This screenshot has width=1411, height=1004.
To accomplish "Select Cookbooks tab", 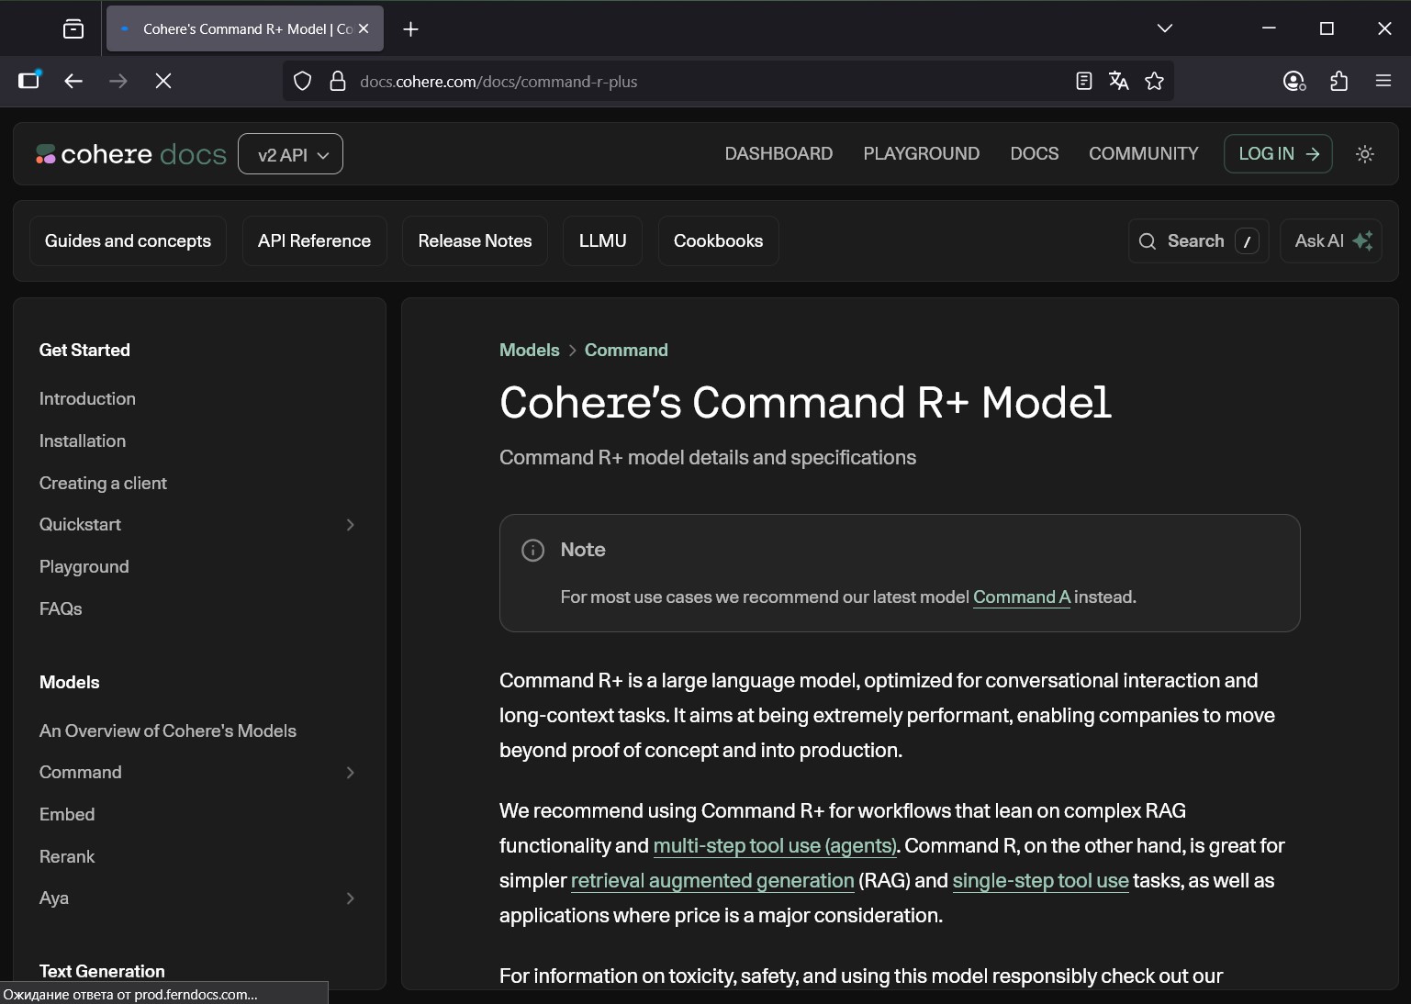I will click(718, 241).
